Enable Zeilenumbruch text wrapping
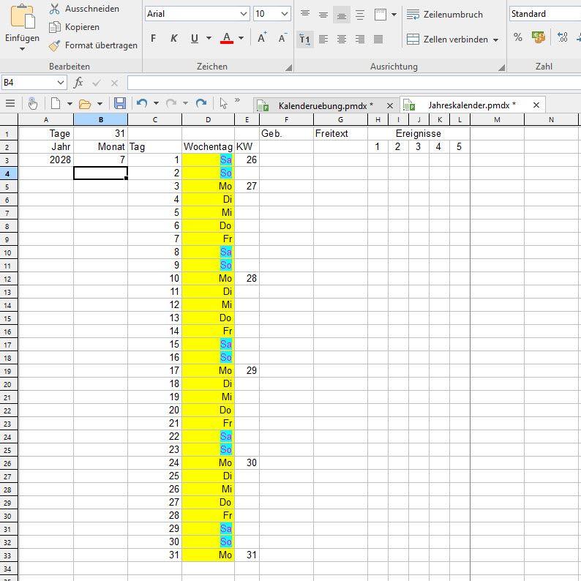 point(445,15)
